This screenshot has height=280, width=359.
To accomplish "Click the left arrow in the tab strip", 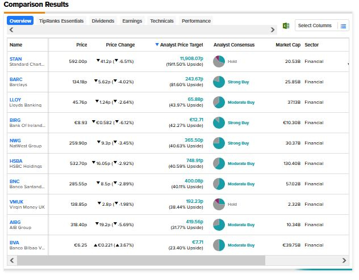I will [x=11, y=29].
